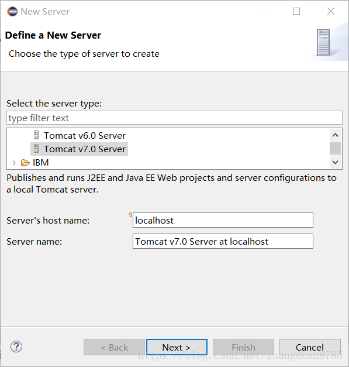The height and width of the screenshot is (367, 349).
Task: Click the Tomcat v6.0 server icon
Action: 36,135
